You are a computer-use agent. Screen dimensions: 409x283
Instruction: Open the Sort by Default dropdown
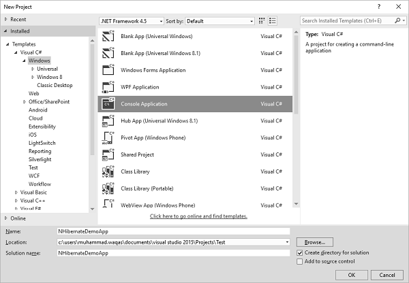coord(220,21)
